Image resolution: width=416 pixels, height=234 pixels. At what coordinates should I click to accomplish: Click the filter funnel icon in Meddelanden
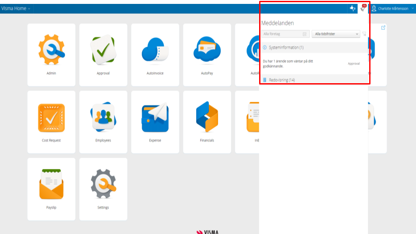pos(364,34)
